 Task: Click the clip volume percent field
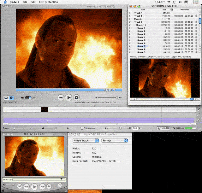tap(135, 128)
